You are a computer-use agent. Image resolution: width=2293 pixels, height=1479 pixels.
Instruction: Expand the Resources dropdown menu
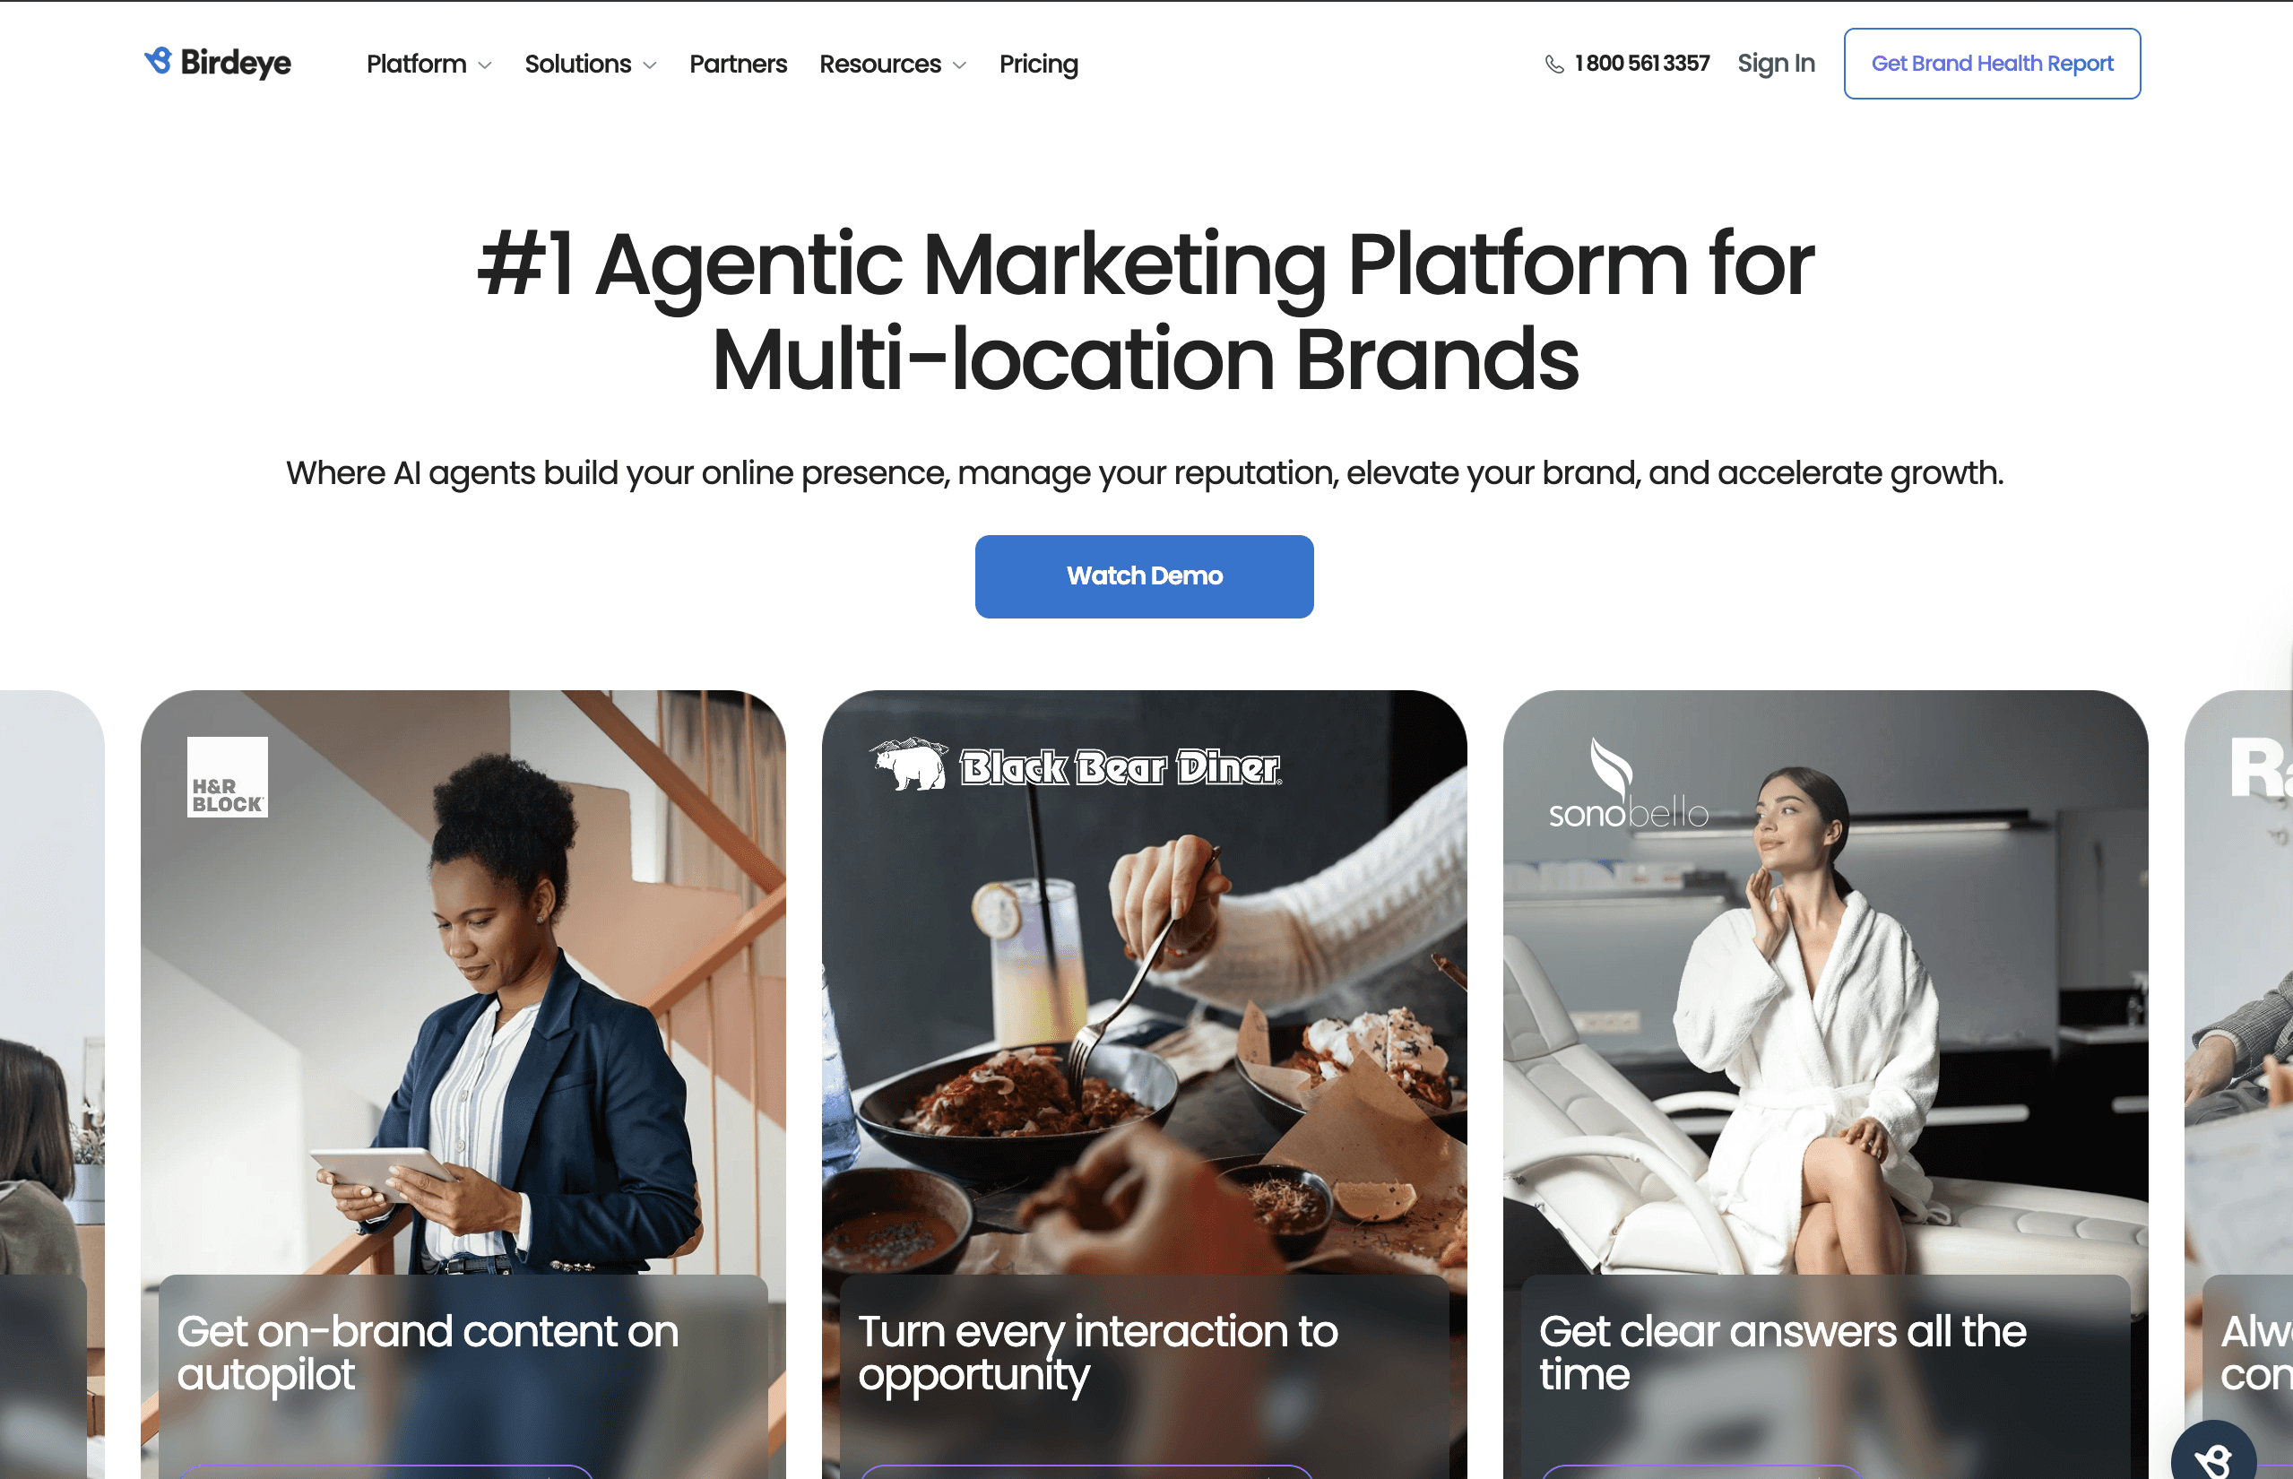coord(892,65)
